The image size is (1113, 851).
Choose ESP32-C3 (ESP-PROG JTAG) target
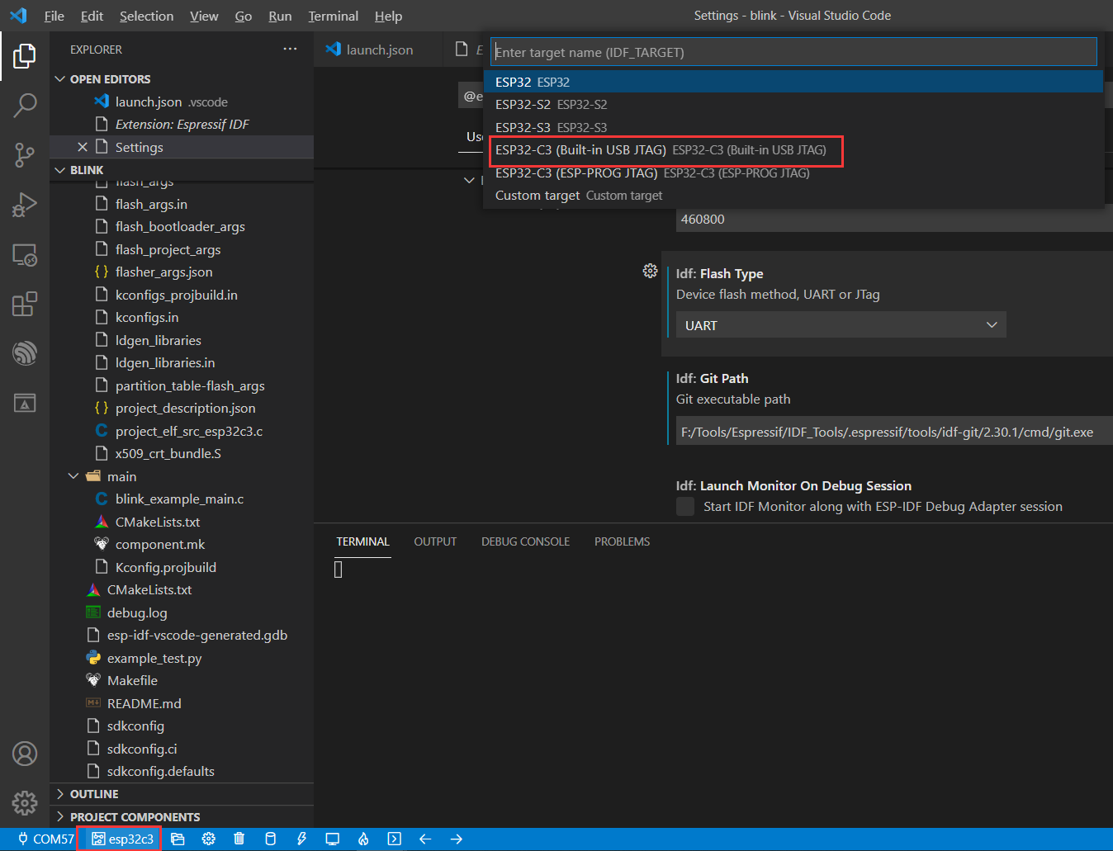793,173
